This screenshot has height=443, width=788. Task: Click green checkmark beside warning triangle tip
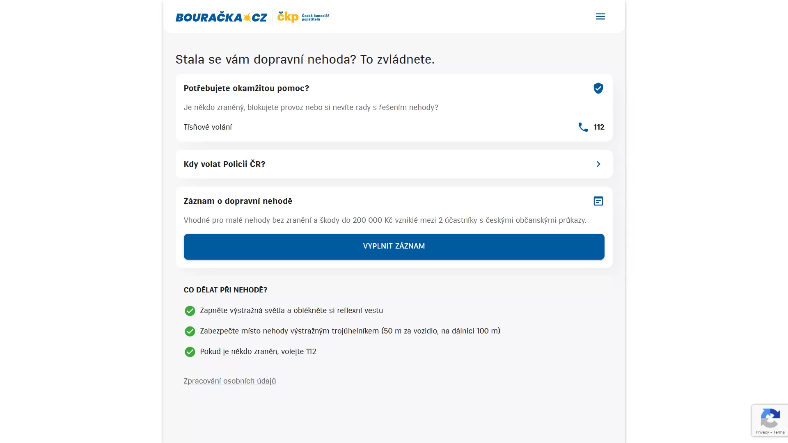[190, 331]
